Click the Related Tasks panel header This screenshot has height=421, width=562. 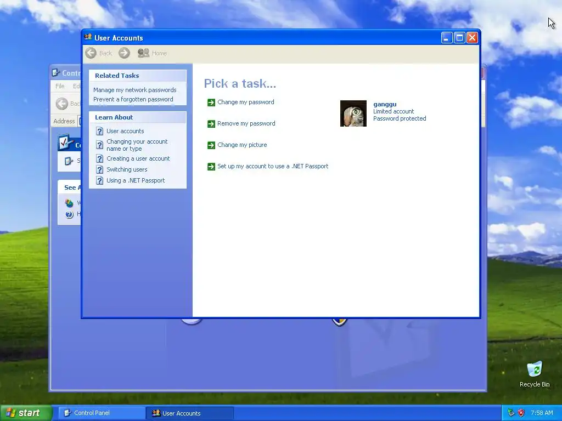tap(138, 76)
